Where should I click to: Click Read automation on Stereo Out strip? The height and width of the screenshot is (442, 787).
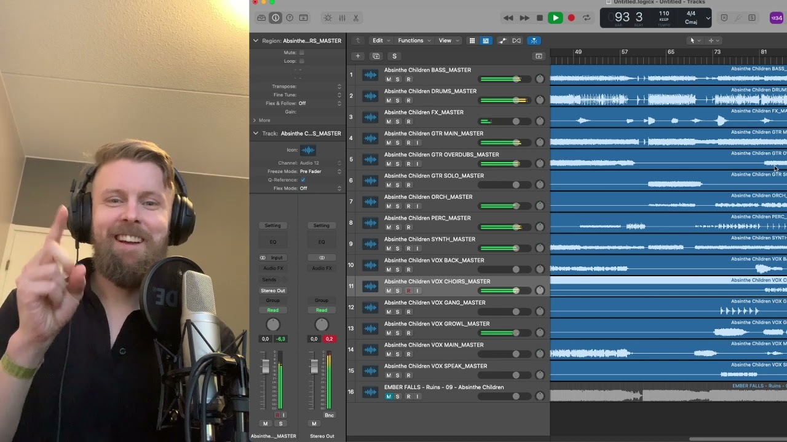pos(321,310)
